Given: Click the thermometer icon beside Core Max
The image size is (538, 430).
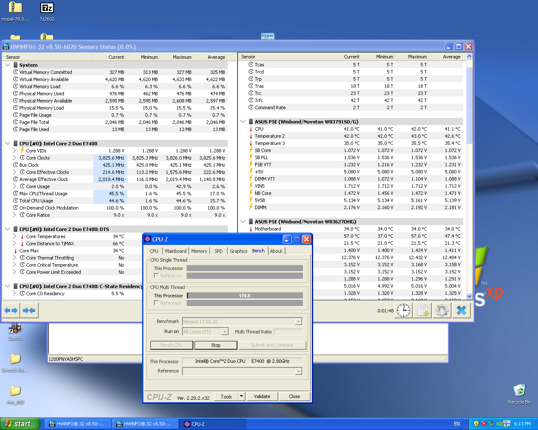Looking at the screenshot, I should (16, 251).
